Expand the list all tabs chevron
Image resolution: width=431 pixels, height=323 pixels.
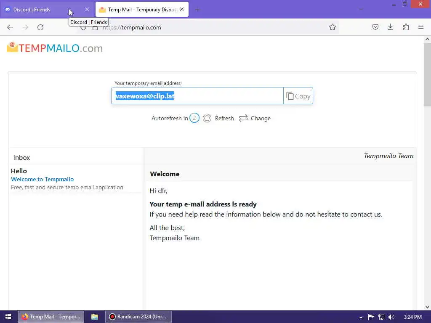click(x=361, y=10)
